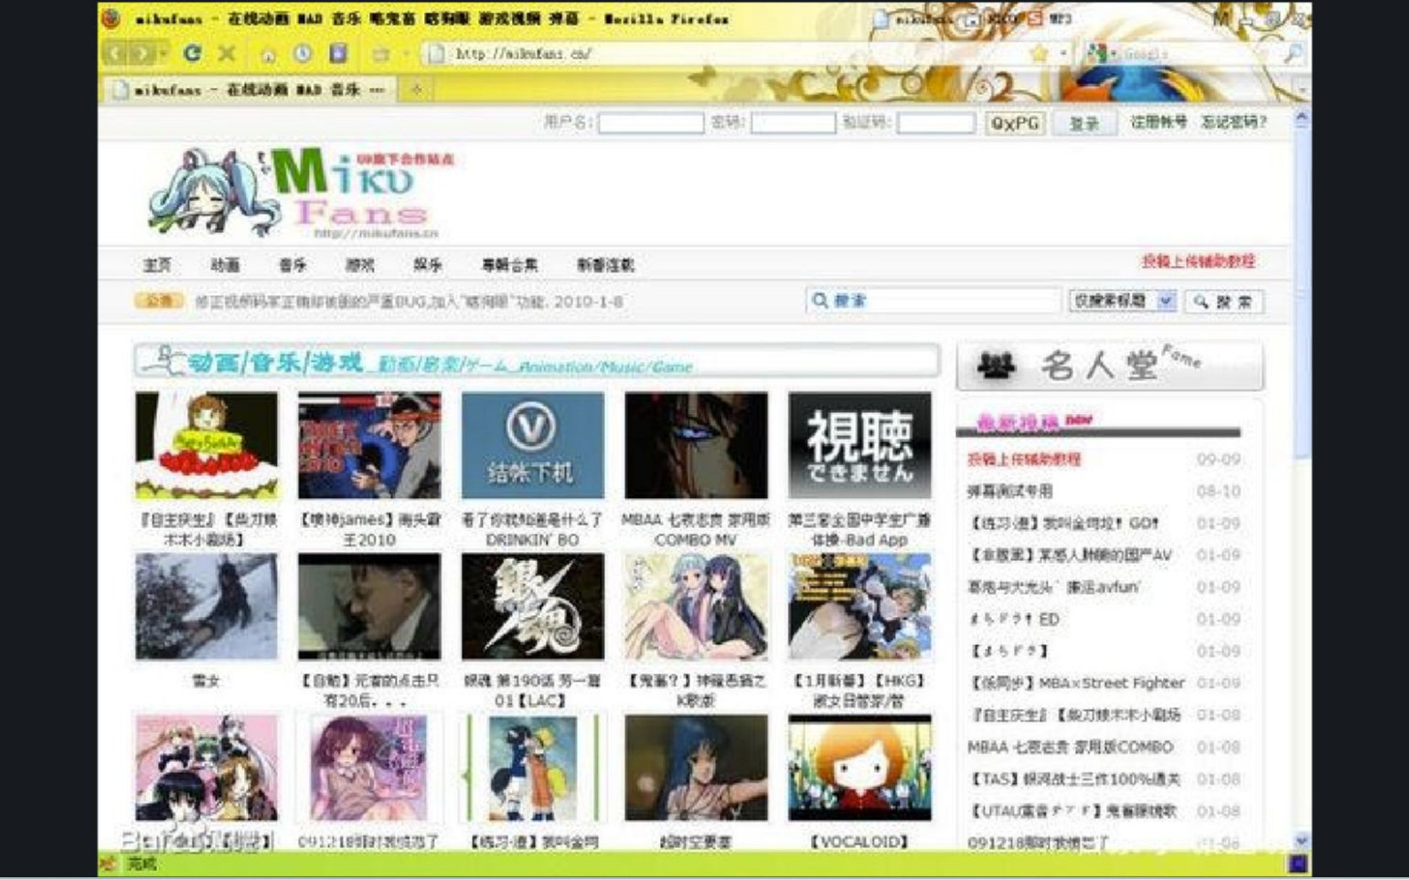Open a new tab with the plus button

pyautogui.click(x=416, y=90)
